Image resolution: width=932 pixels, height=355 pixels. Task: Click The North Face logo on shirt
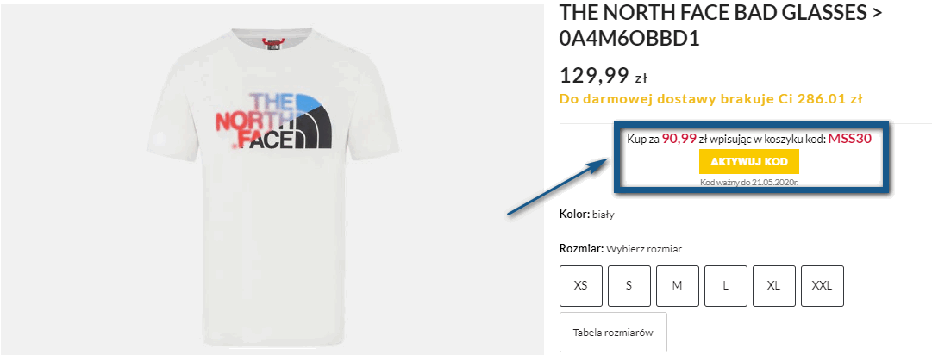click(x=273, y=122)
